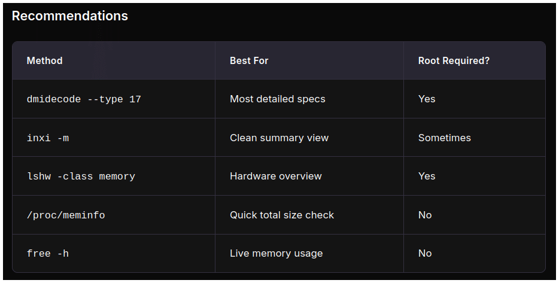Click No in the /proc/meminfo row
The height and width of the screenshot is (283, 559).
[425, 215]
